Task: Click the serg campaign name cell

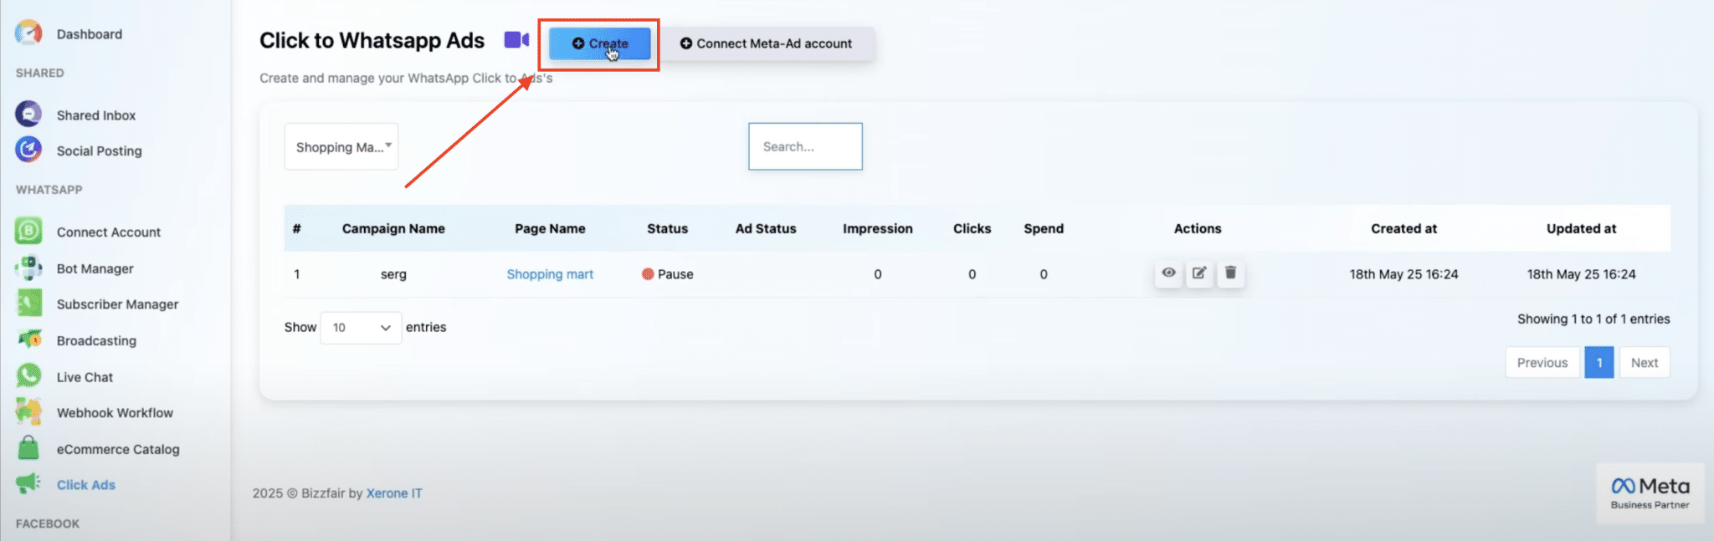Action: click(x=393, y=274)
